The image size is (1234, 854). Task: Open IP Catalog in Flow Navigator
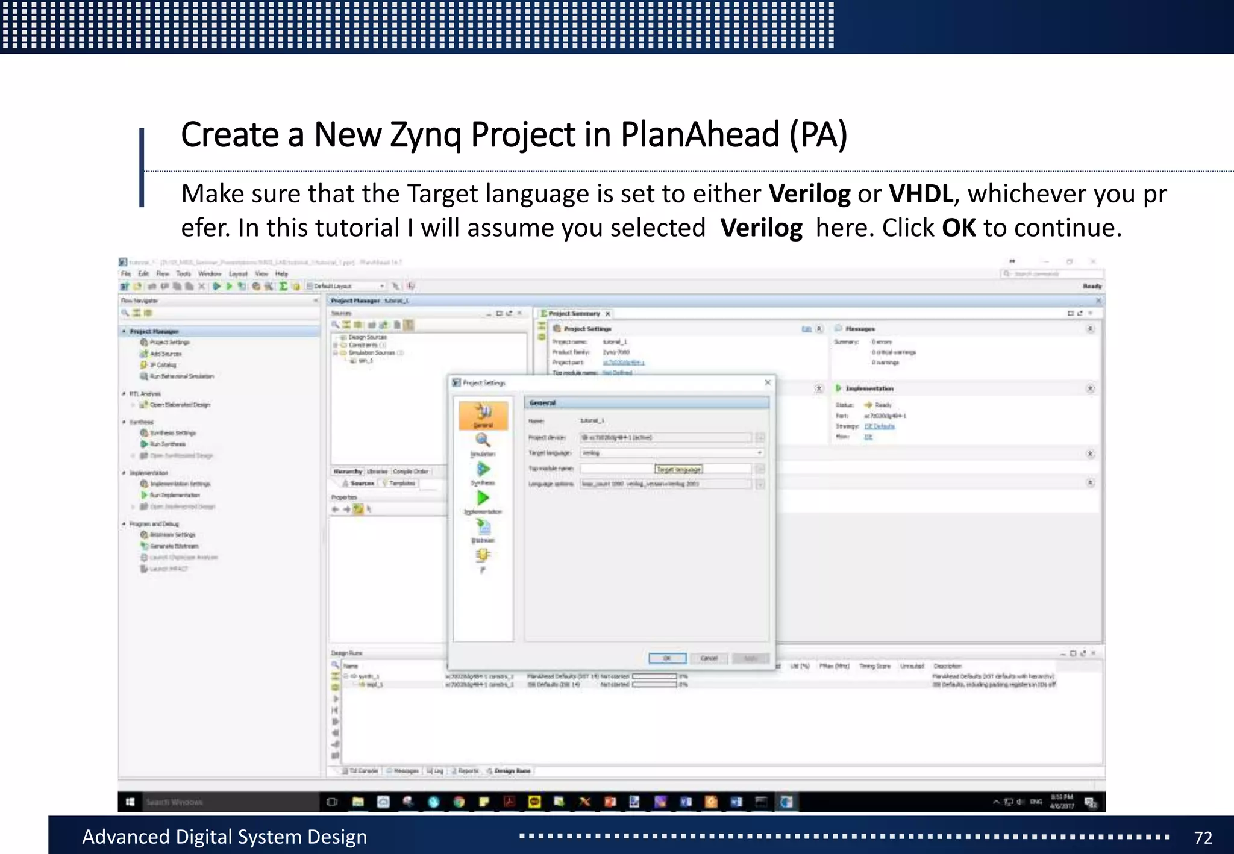tap(158, 365)
